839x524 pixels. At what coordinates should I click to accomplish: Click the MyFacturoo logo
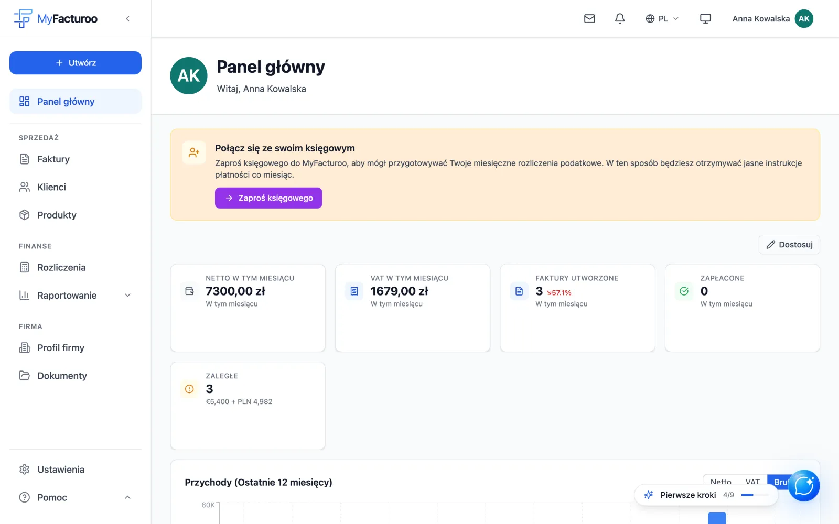click(56, 19)
